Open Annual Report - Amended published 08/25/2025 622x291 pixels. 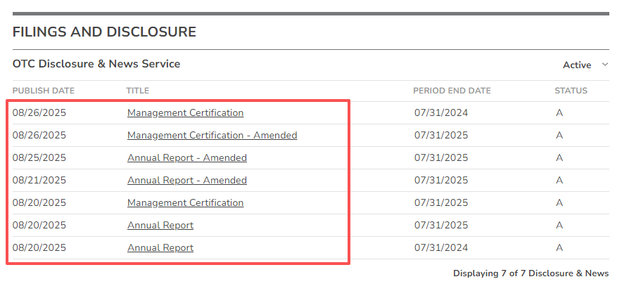pyautogui.click(x=186, y=157)
